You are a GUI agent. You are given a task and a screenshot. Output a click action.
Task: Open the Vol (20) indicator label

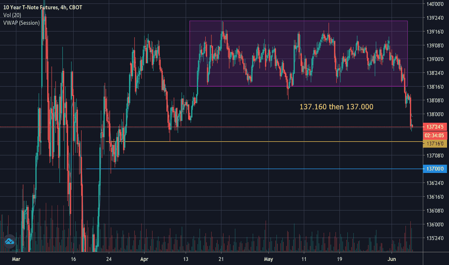pyautogui.click(x=12, y=15)
